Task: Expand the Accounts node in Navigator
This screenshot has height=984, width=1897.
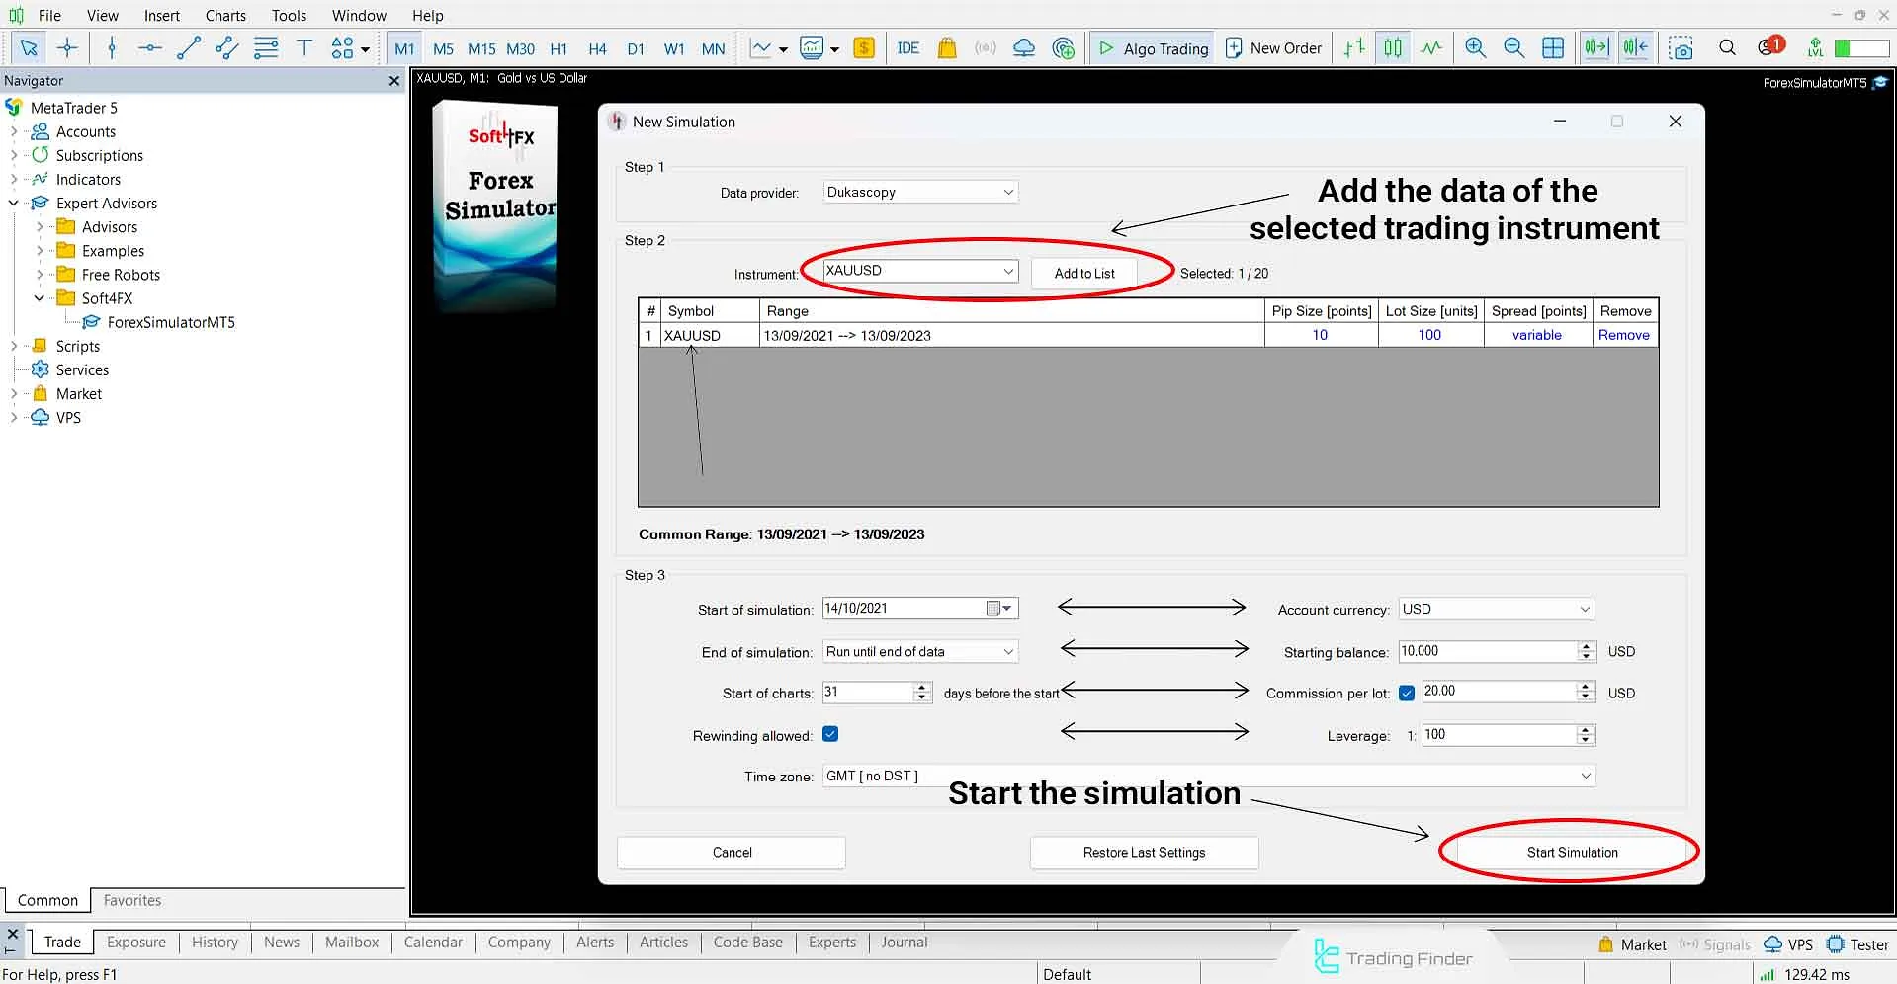Action: (13, 131)
